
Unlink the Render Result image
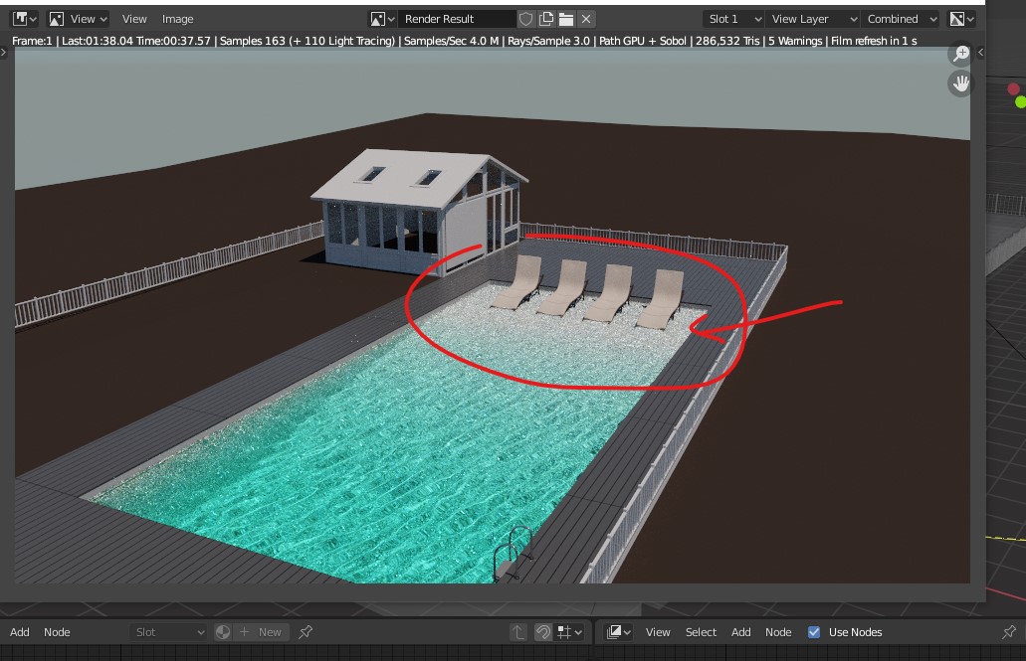587,19
